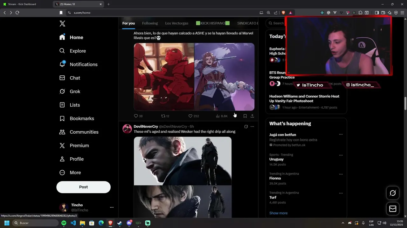The width and height of the screenshot is (407, 228).
Task: Like the ASHE post with 252 likes
Action: [x=193, y=116]
